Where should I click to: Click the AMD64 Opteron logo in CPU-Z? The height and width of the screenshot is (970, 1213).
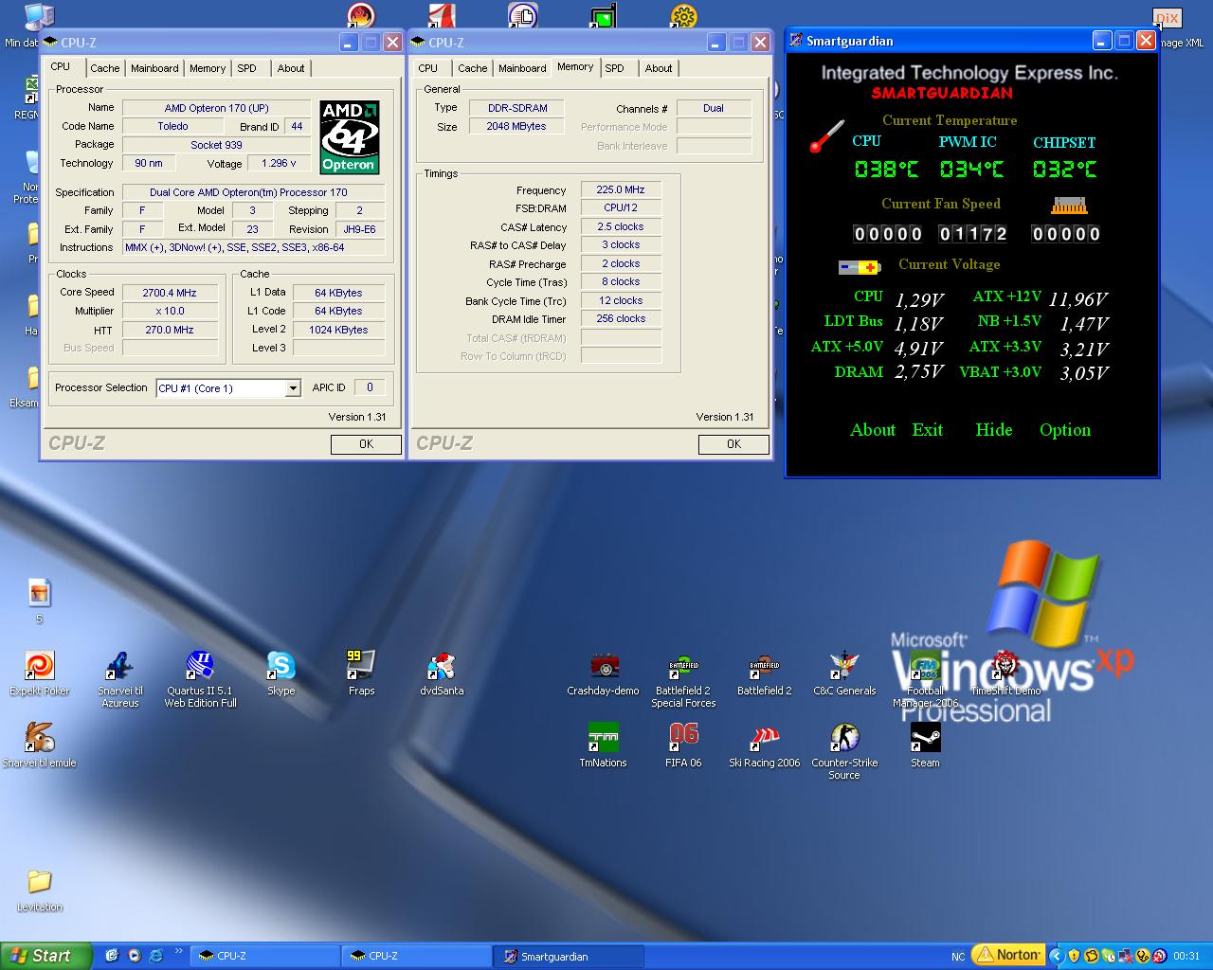click(x=349, y=137)
